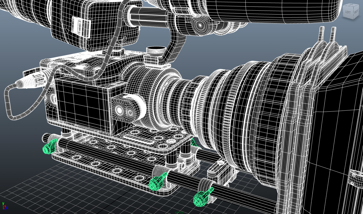Click the LEFT face of the ViewCube
This screenshot has width=363, height=214.
(x=348, y=12)
